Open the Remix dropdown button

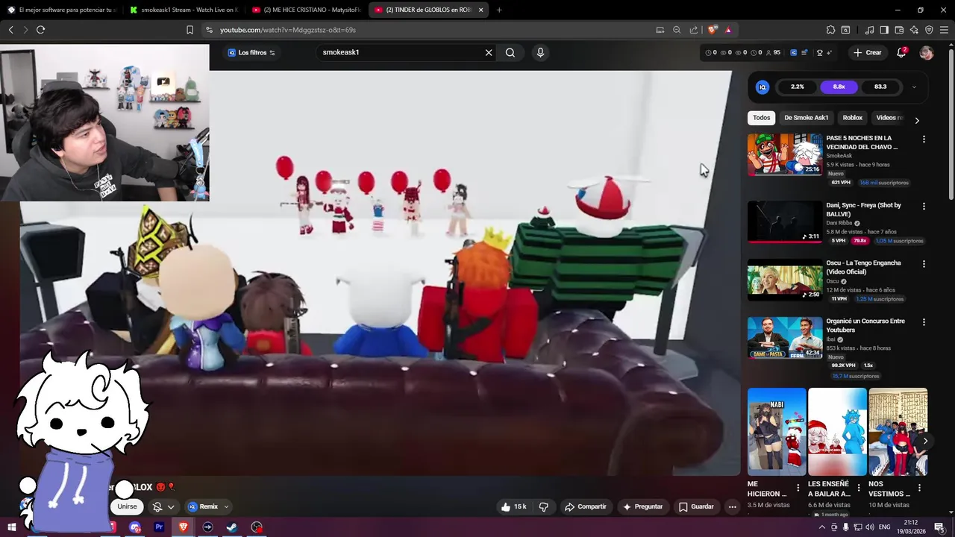[208, 506]
